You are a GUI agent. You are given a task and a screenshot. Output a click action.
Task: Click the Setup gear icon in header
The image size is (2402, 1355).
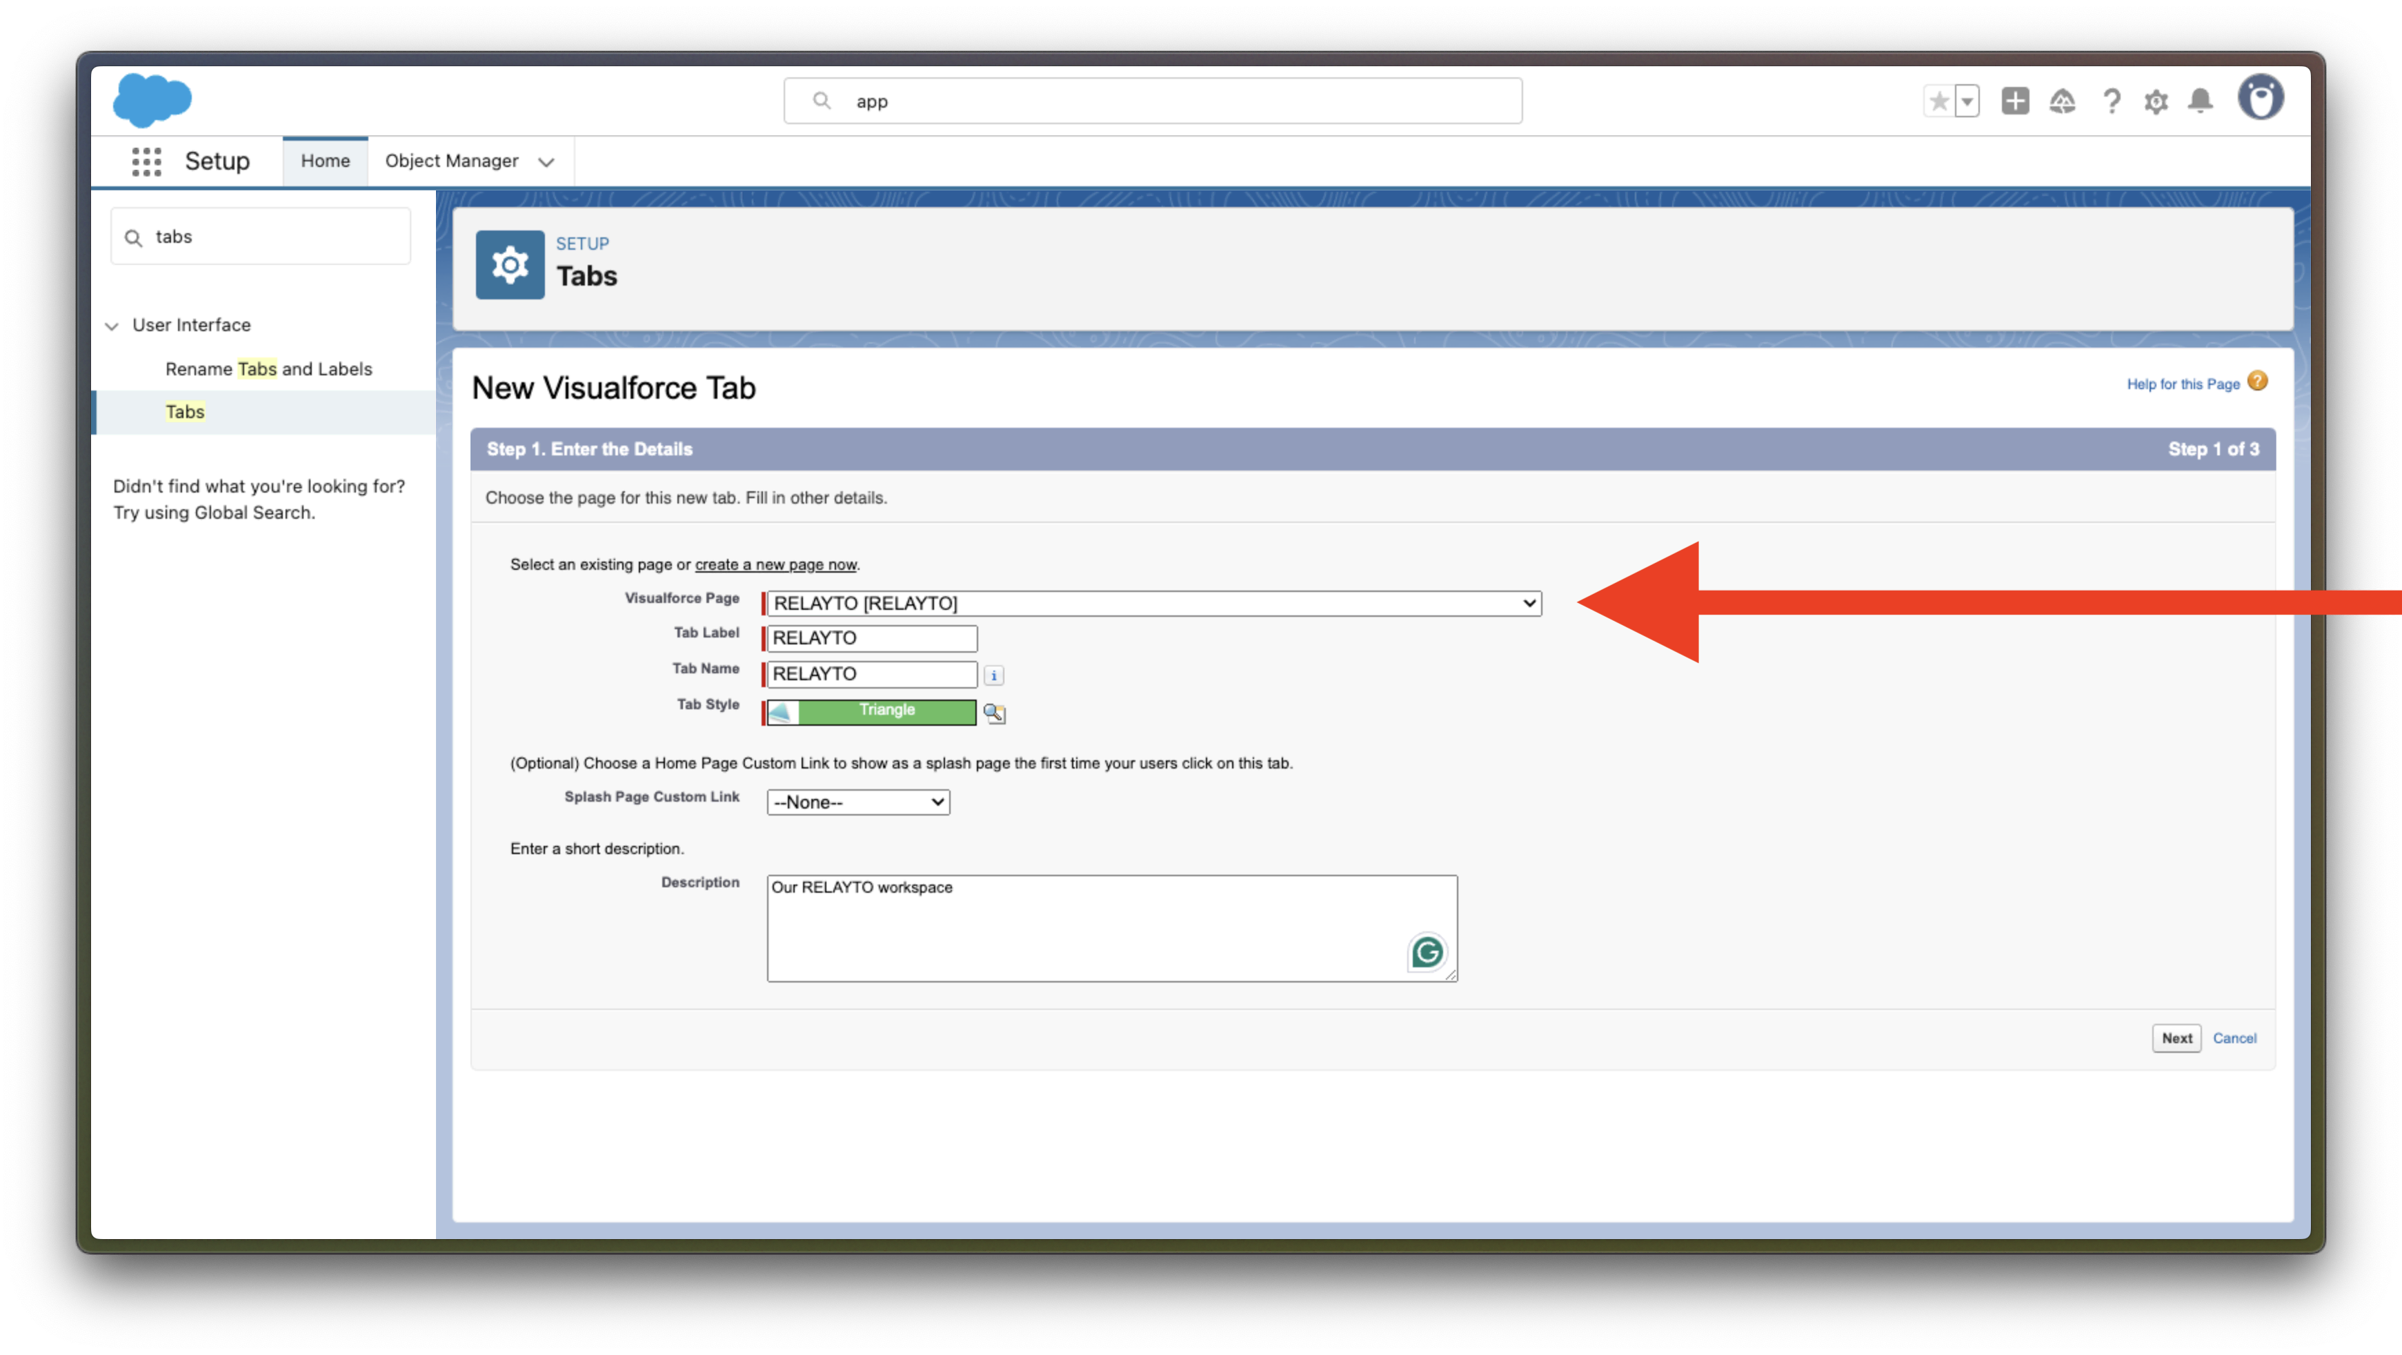tap(2156, 101)
